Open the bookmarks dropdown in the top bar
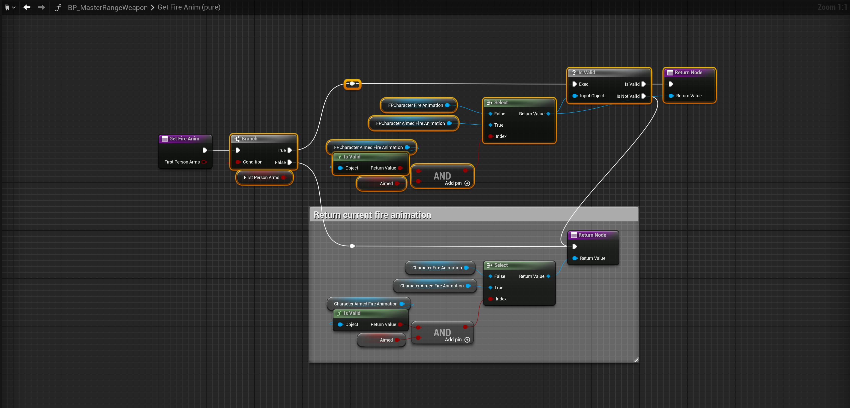Viewport: 850px width, 408px height. coord(10,7)
